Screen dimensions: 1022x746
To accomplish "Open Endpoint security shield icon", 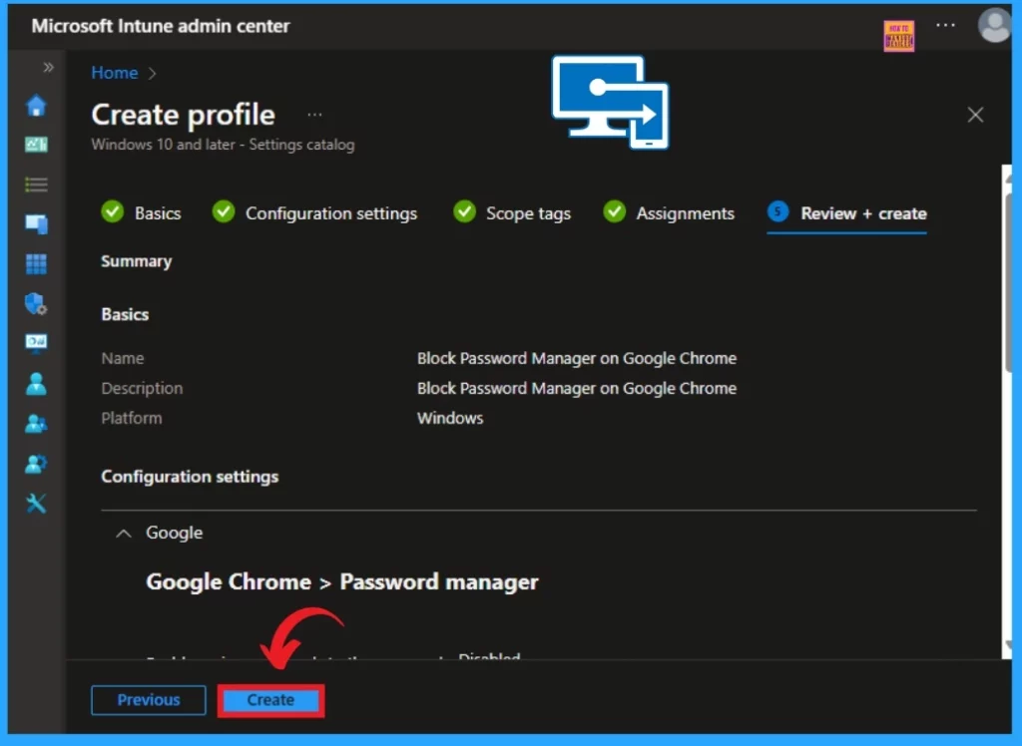I will coord(36,303).
